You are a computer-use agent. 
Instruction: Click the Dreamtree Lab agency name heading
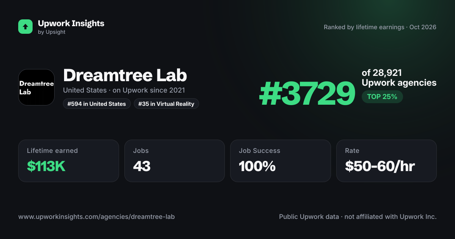click(125, 75)
